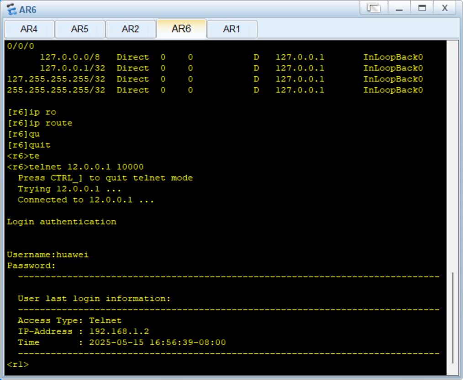Viewport: 463px width, 380px height.
Task: Click the '0/0/0' text at top
Action: pyautogui.click(x=21, y=46)
